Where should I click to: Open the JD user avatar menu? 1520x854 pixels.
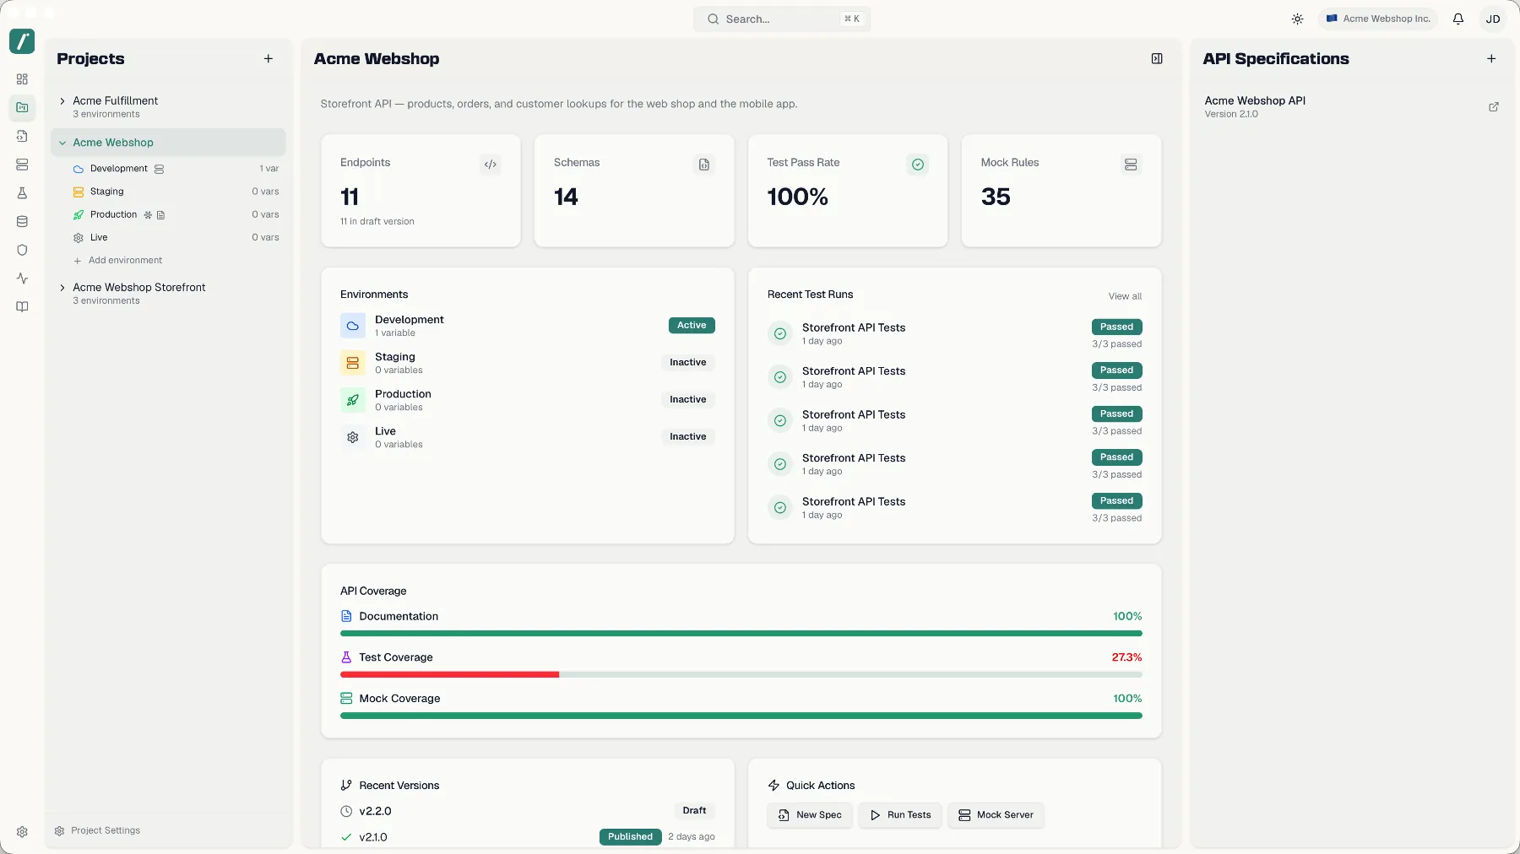(1493, 19)
